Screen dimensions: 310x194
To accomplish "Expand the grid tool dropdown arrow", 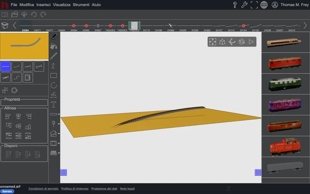I will (59, 153).
